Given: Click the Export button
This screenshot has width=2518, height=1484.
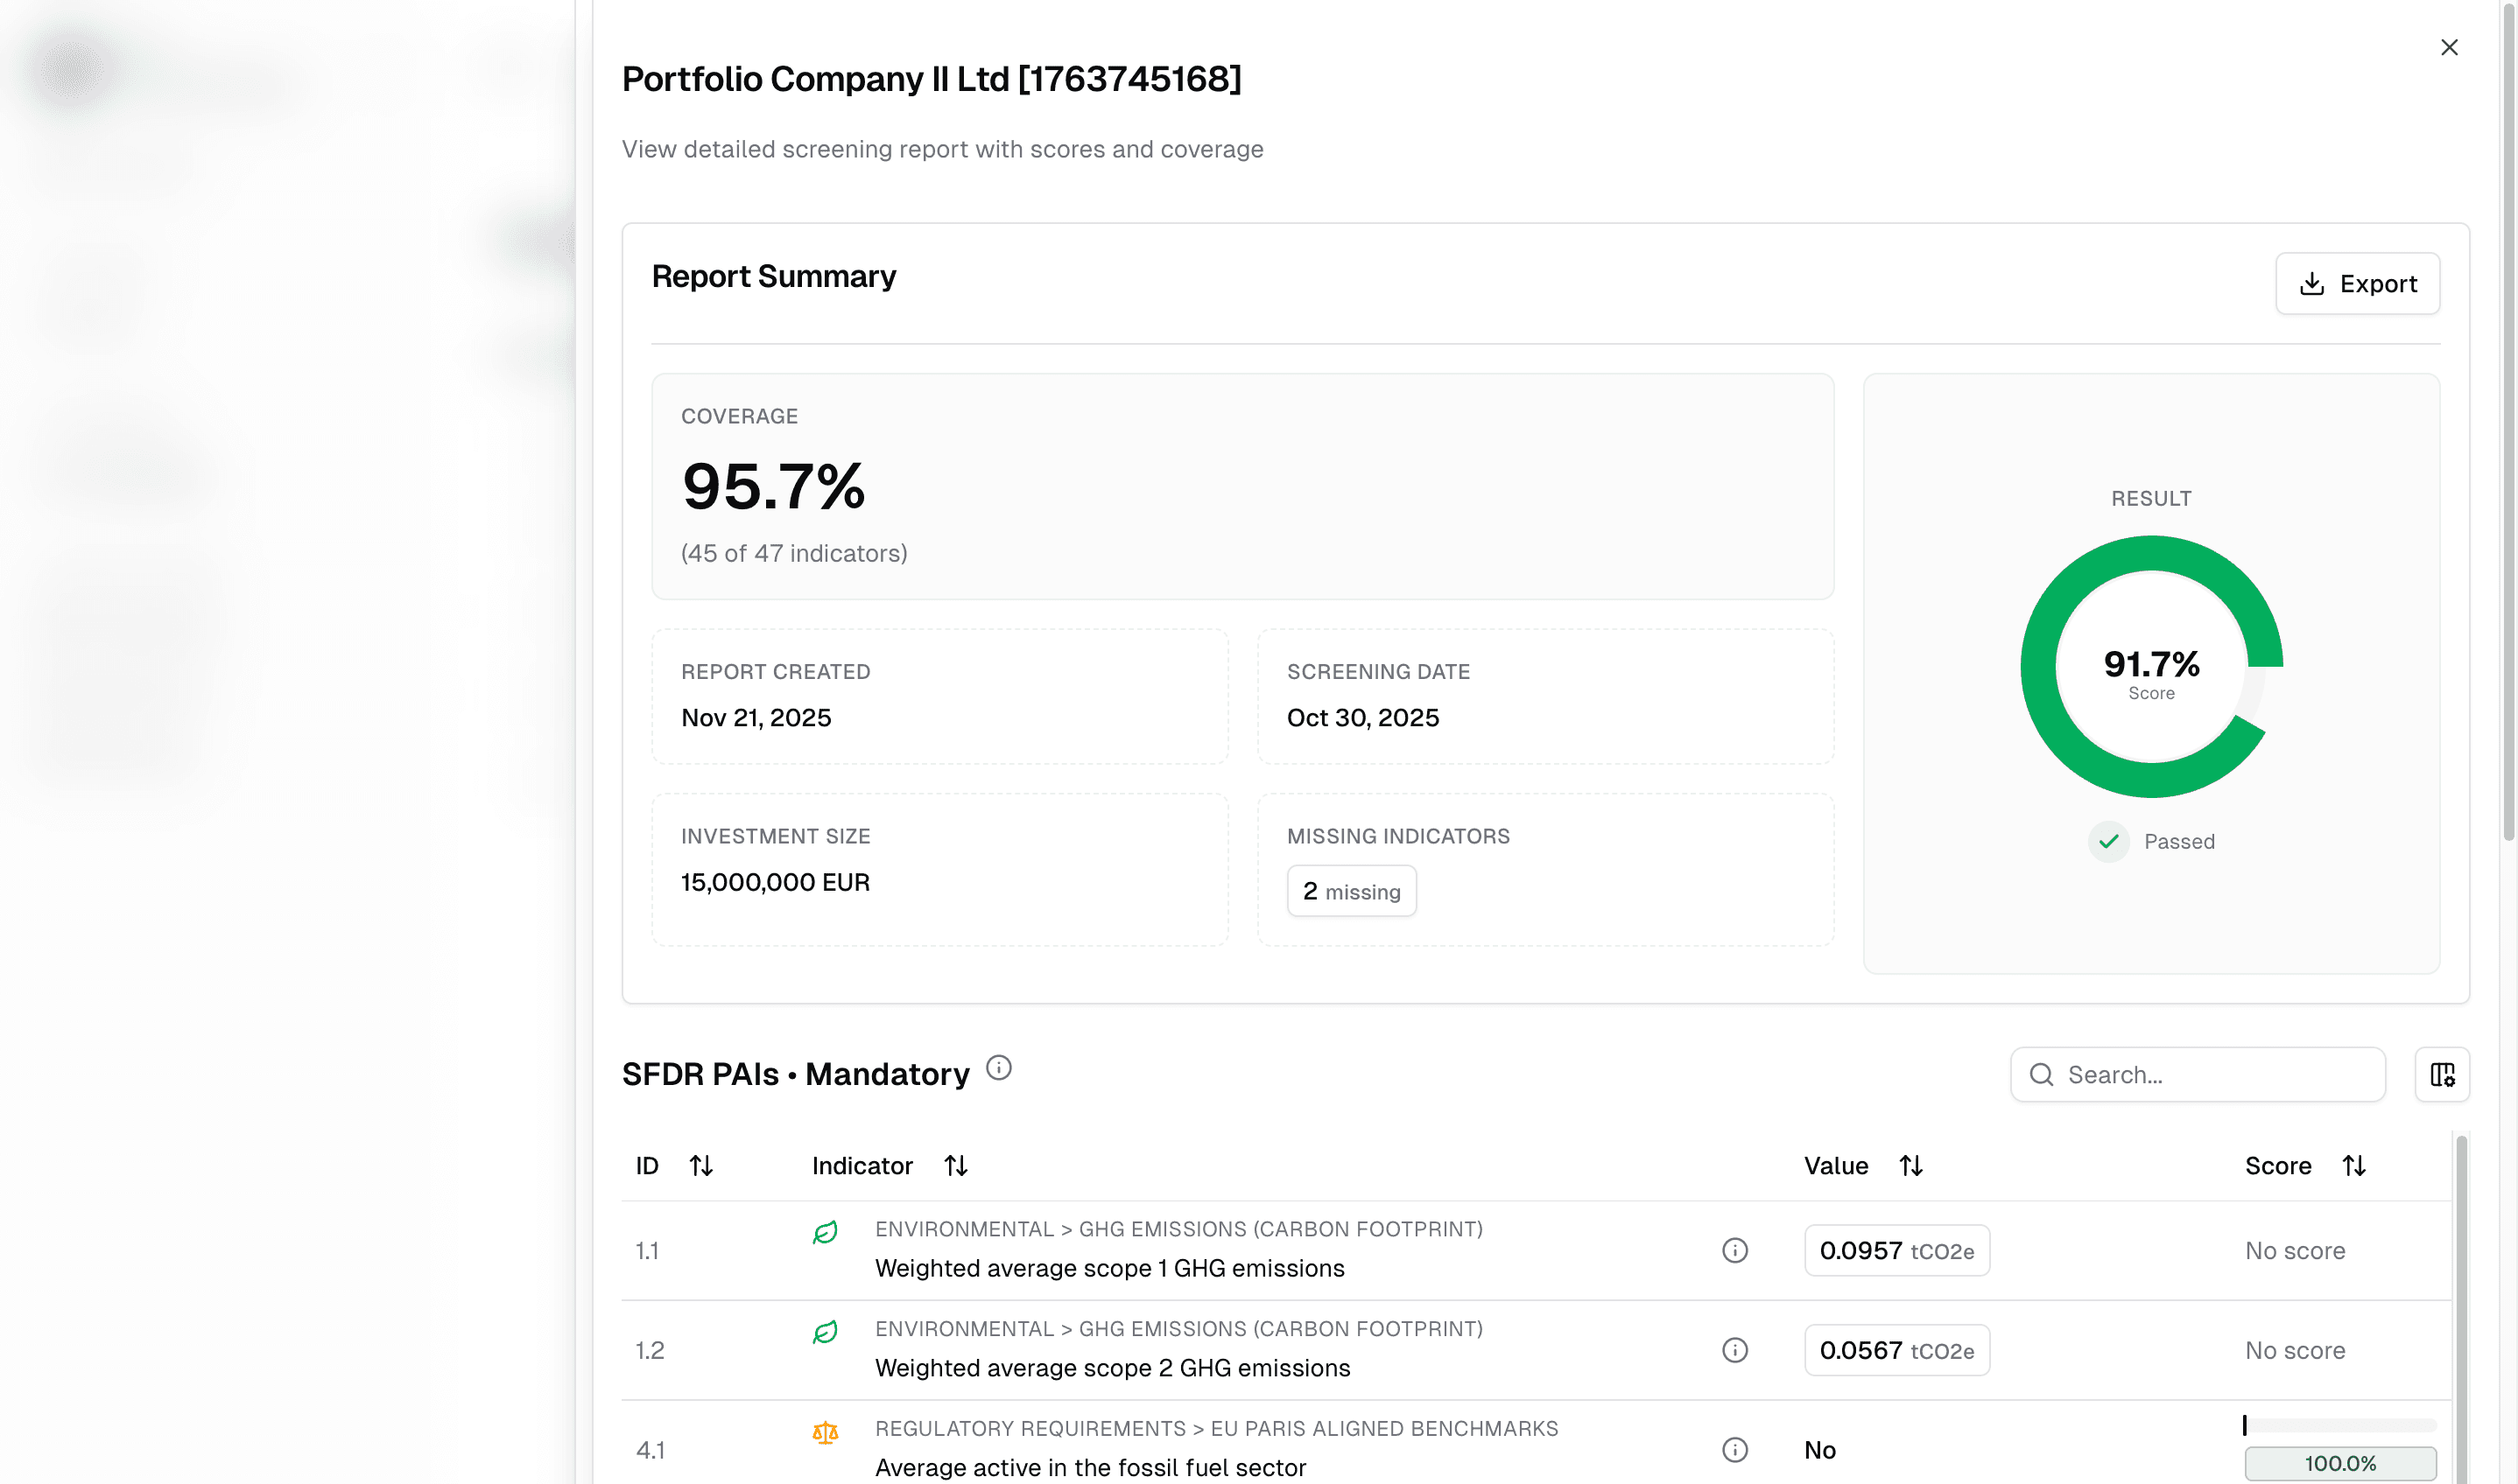Looking at the screenshot, I should [2357, 284].
